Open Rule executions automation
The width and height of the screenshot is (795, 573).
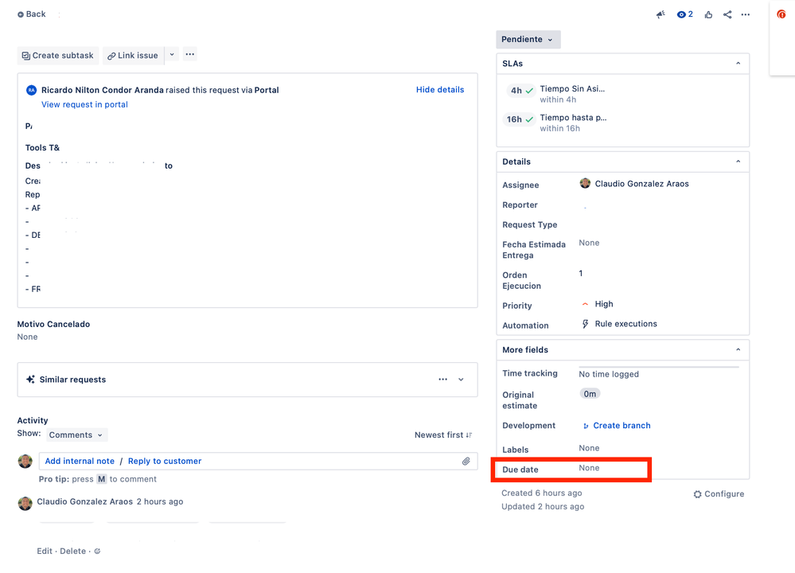[x=625, y=324]
